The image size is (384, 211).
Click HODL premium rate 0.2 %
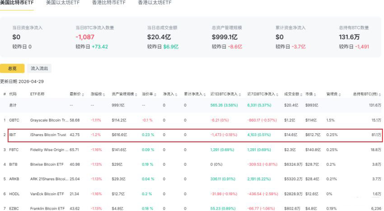pyautogui.click(x=147, y=194)
